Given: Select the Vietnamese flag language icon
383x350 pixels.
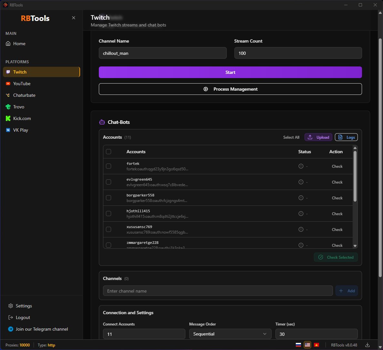Looking at the screenshot, I should click(316, 345).
